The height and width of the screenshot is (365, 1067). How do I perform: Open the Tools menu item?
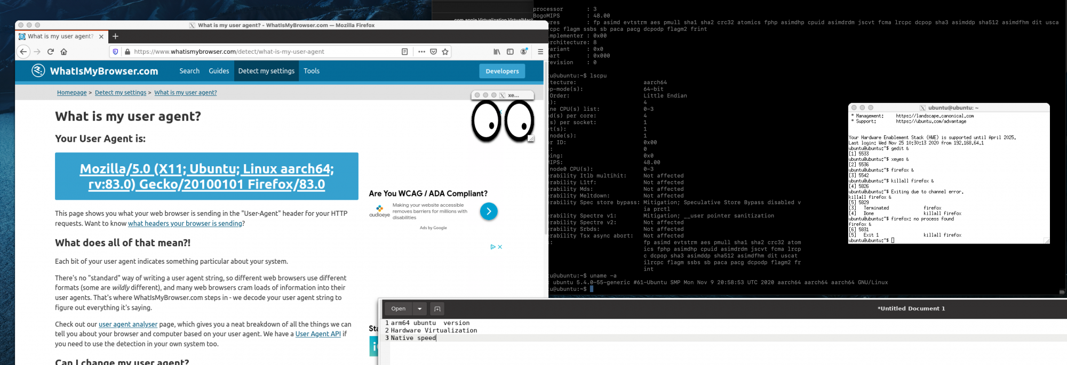[x=312, y=71]
